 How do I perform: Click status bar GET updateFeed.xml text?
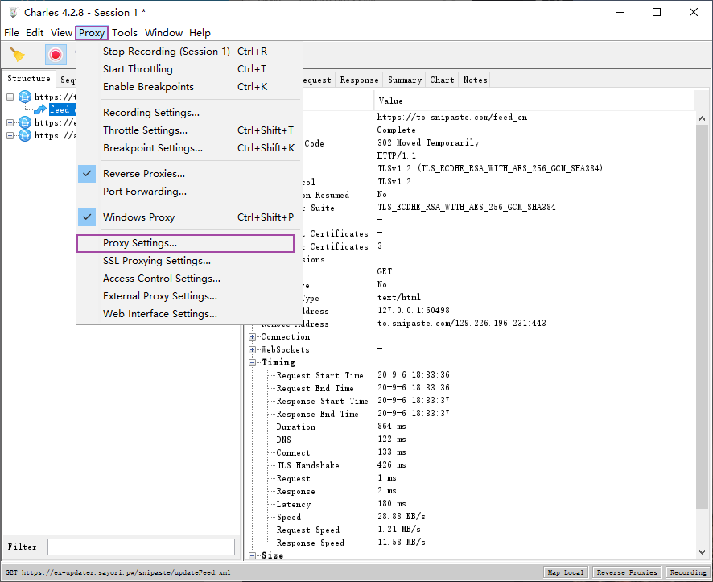tap(117, 572)
